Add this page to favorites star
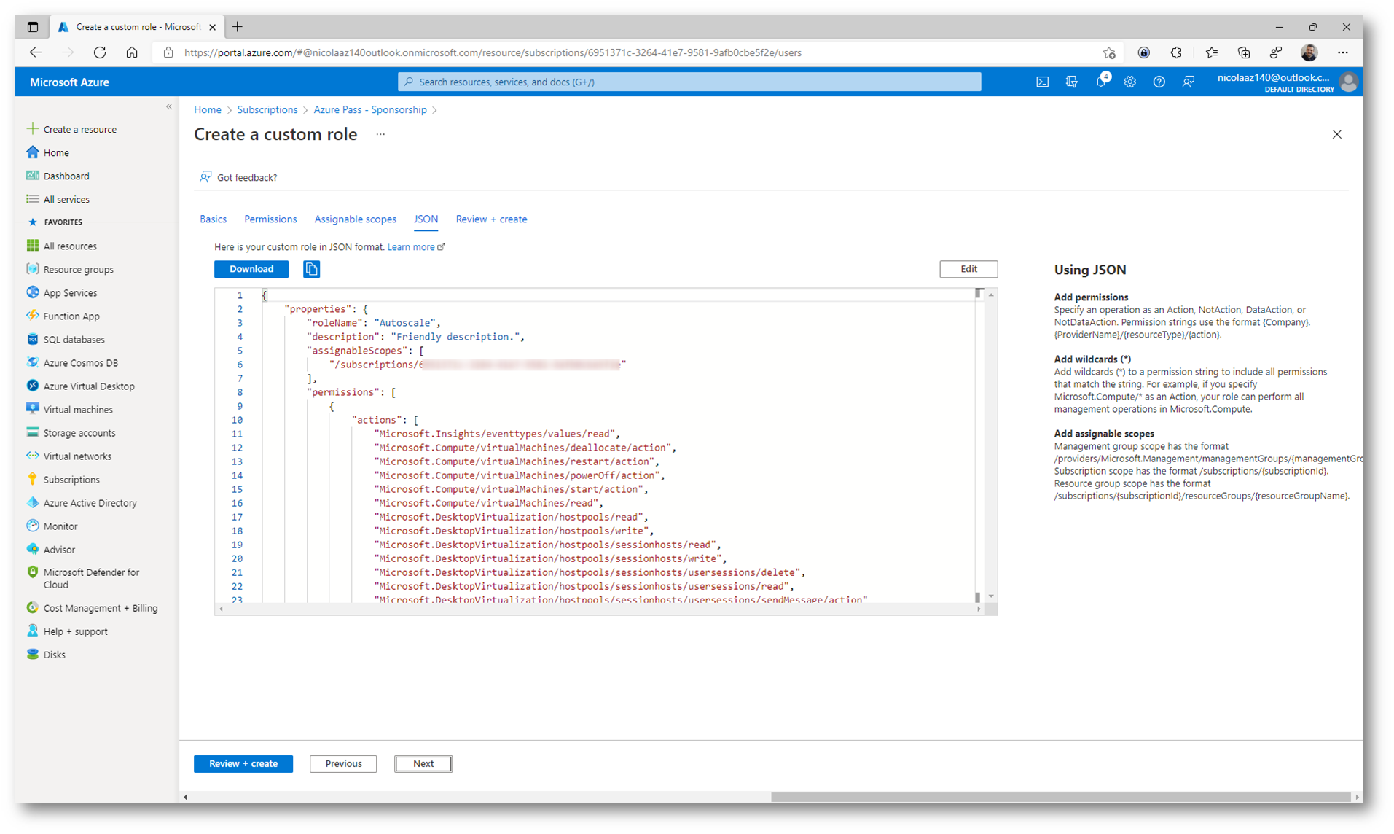This screenshot has width=1394, height=834. [1109, 52]
